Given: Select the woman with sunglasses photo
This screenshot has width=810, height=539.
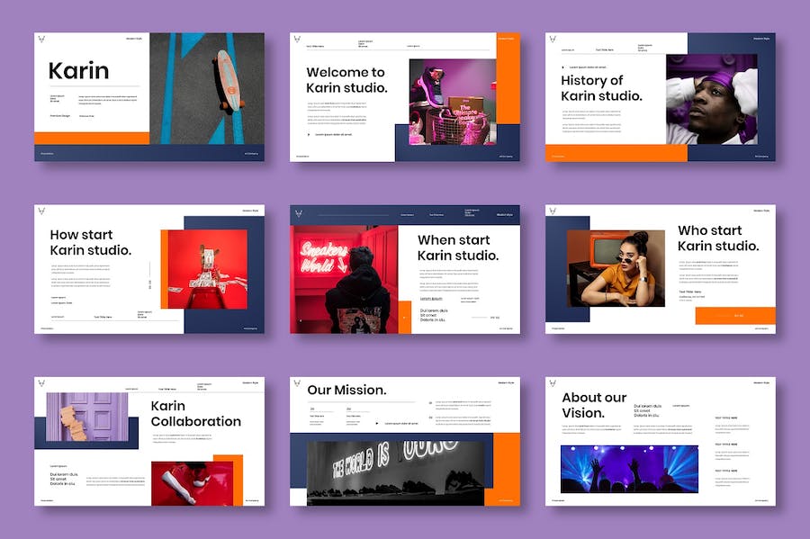Looking at the screenshot, I should (616, 268).
